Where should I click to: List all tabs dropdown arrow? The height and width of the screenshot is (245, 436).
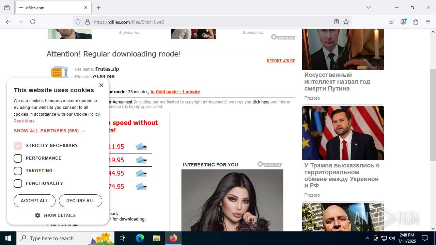[x=369, y=7]
